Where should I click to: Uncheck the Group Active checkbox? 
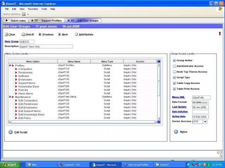pos(174,61)
